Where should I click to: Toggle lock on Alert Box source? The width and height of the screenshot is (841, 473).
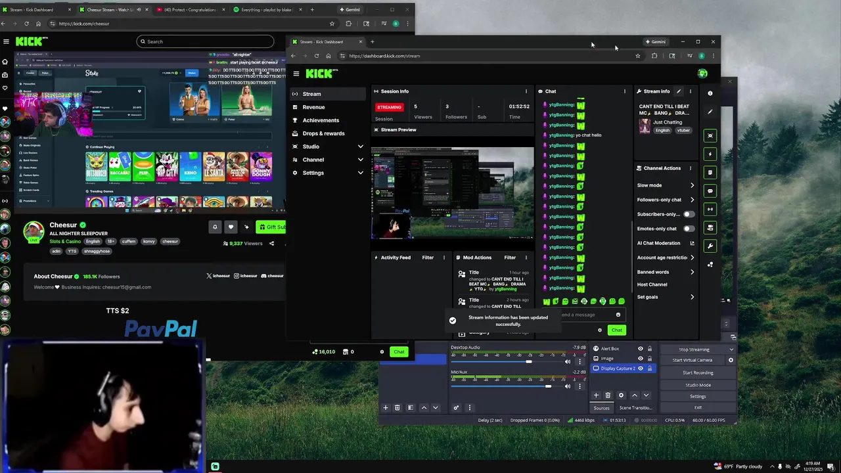(x=650, y=349)
